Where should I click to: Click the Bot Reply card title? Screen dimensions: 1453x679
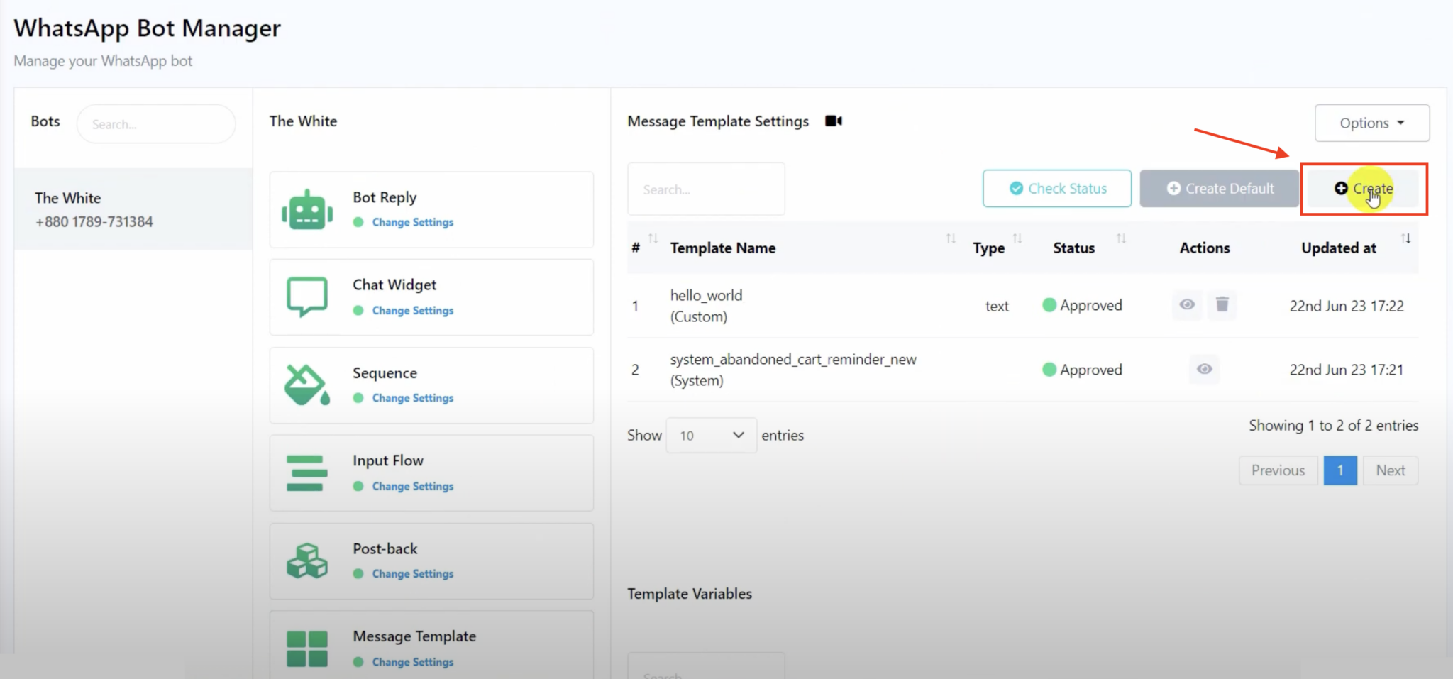coord(385,197)
